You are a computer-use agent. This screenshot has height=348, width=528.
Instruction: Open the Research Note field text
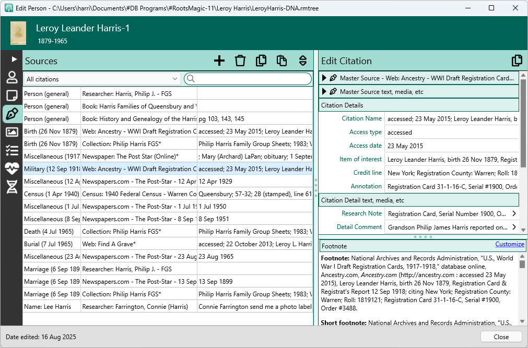(x=447, y=214)
